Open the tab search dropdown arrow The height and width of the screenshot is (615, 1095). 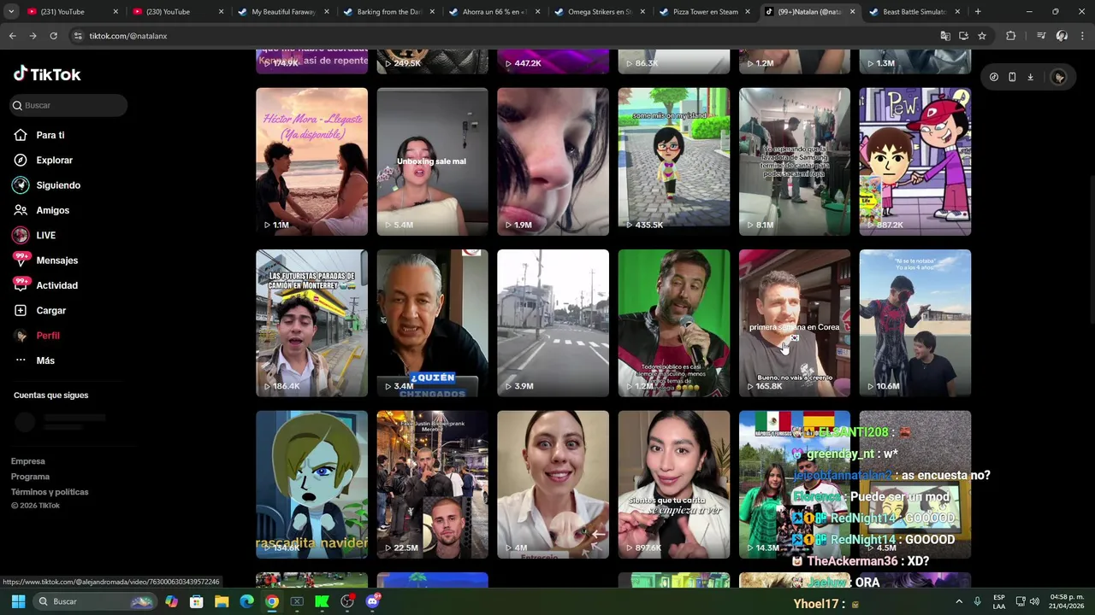tap(11, 12)
